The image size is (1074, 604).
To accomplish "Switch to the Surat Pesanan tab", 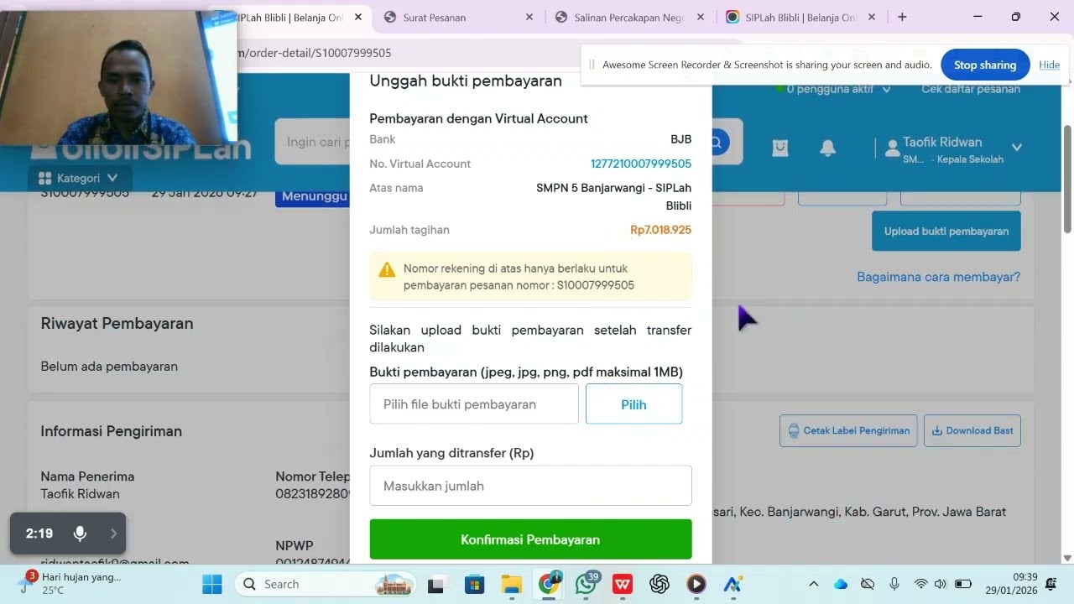I will 435,17.
